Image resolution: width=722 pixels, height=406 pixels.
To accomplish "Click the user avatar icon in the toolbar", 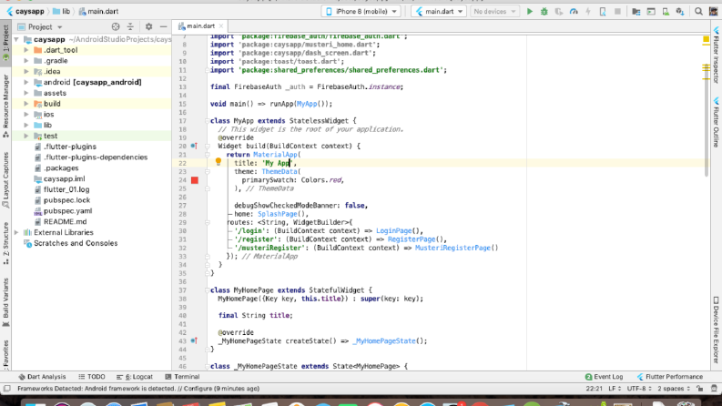I will coord(714,12).
